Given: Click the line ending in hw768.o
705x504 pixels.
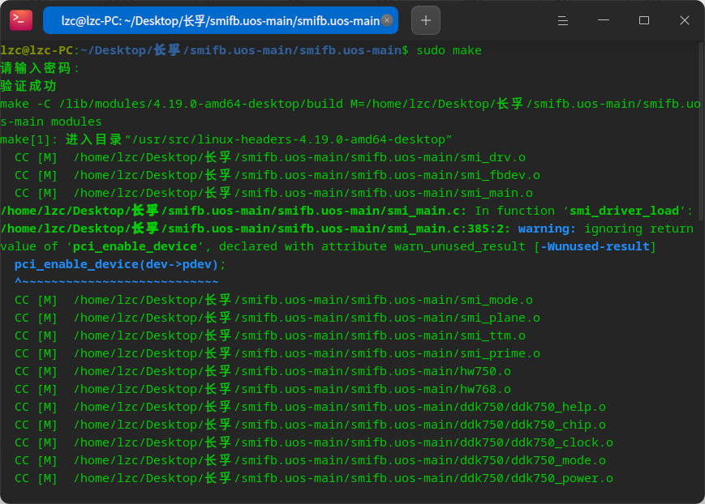Looking at the screenshot, I should 263,389.
